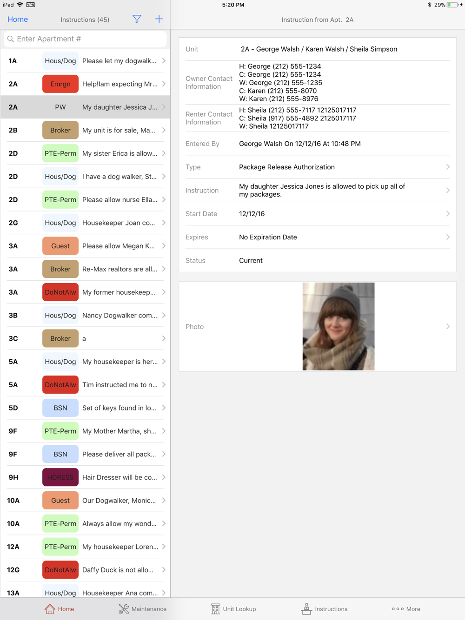Switch to the Maintenance tab label

tap(149, 609)
